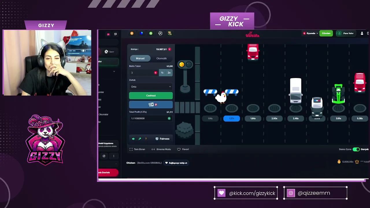Open the orange Bitcoin crypto icon
The width and height of the screenshot is (370, 208).
[132, 34]
